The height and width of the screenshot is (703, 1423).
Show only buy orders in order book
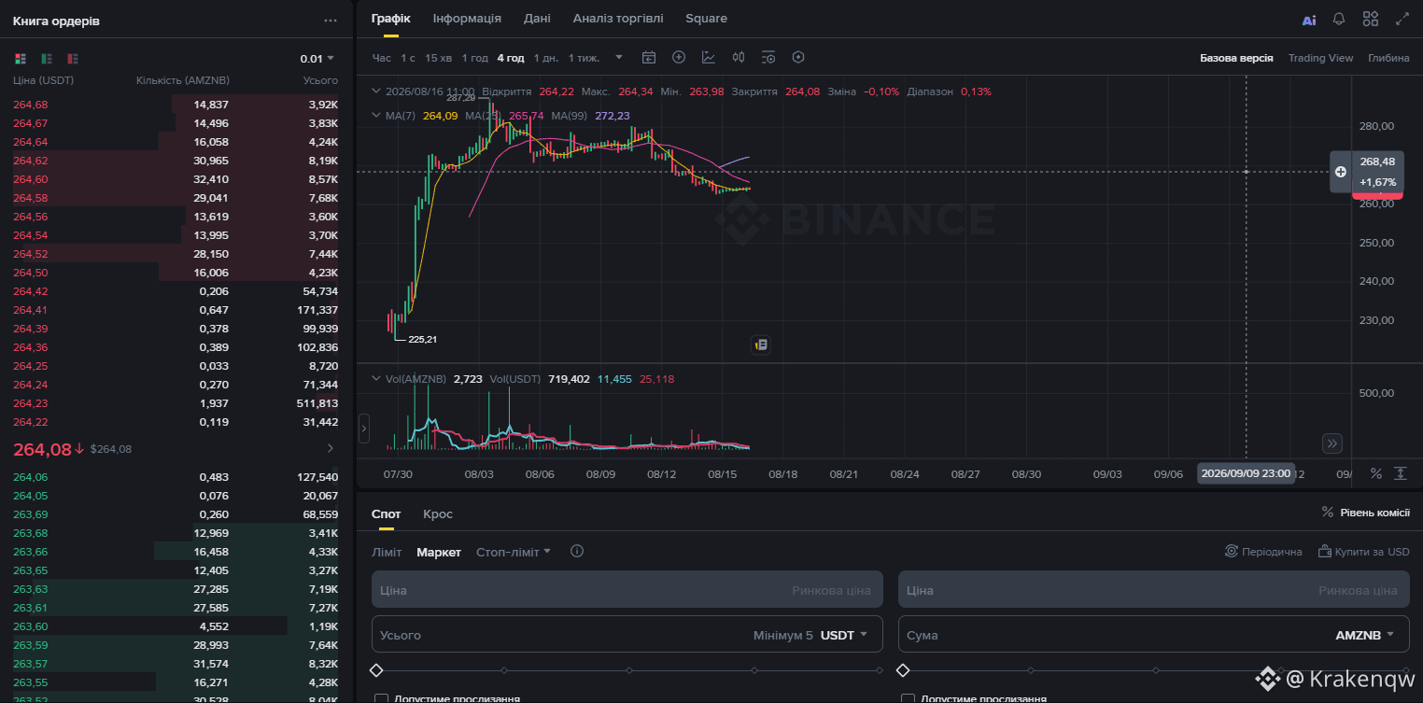(x=47, y=59)
